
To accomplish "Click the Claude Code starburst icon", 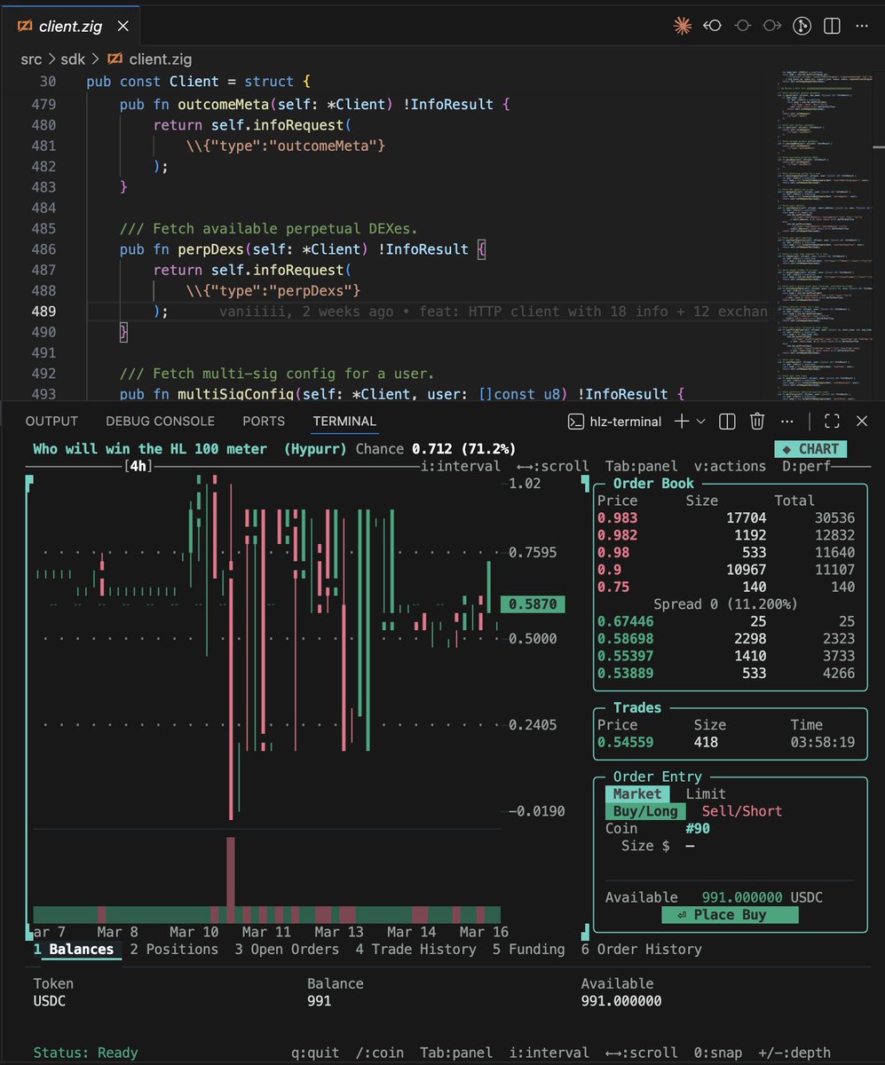I will 683,26.
